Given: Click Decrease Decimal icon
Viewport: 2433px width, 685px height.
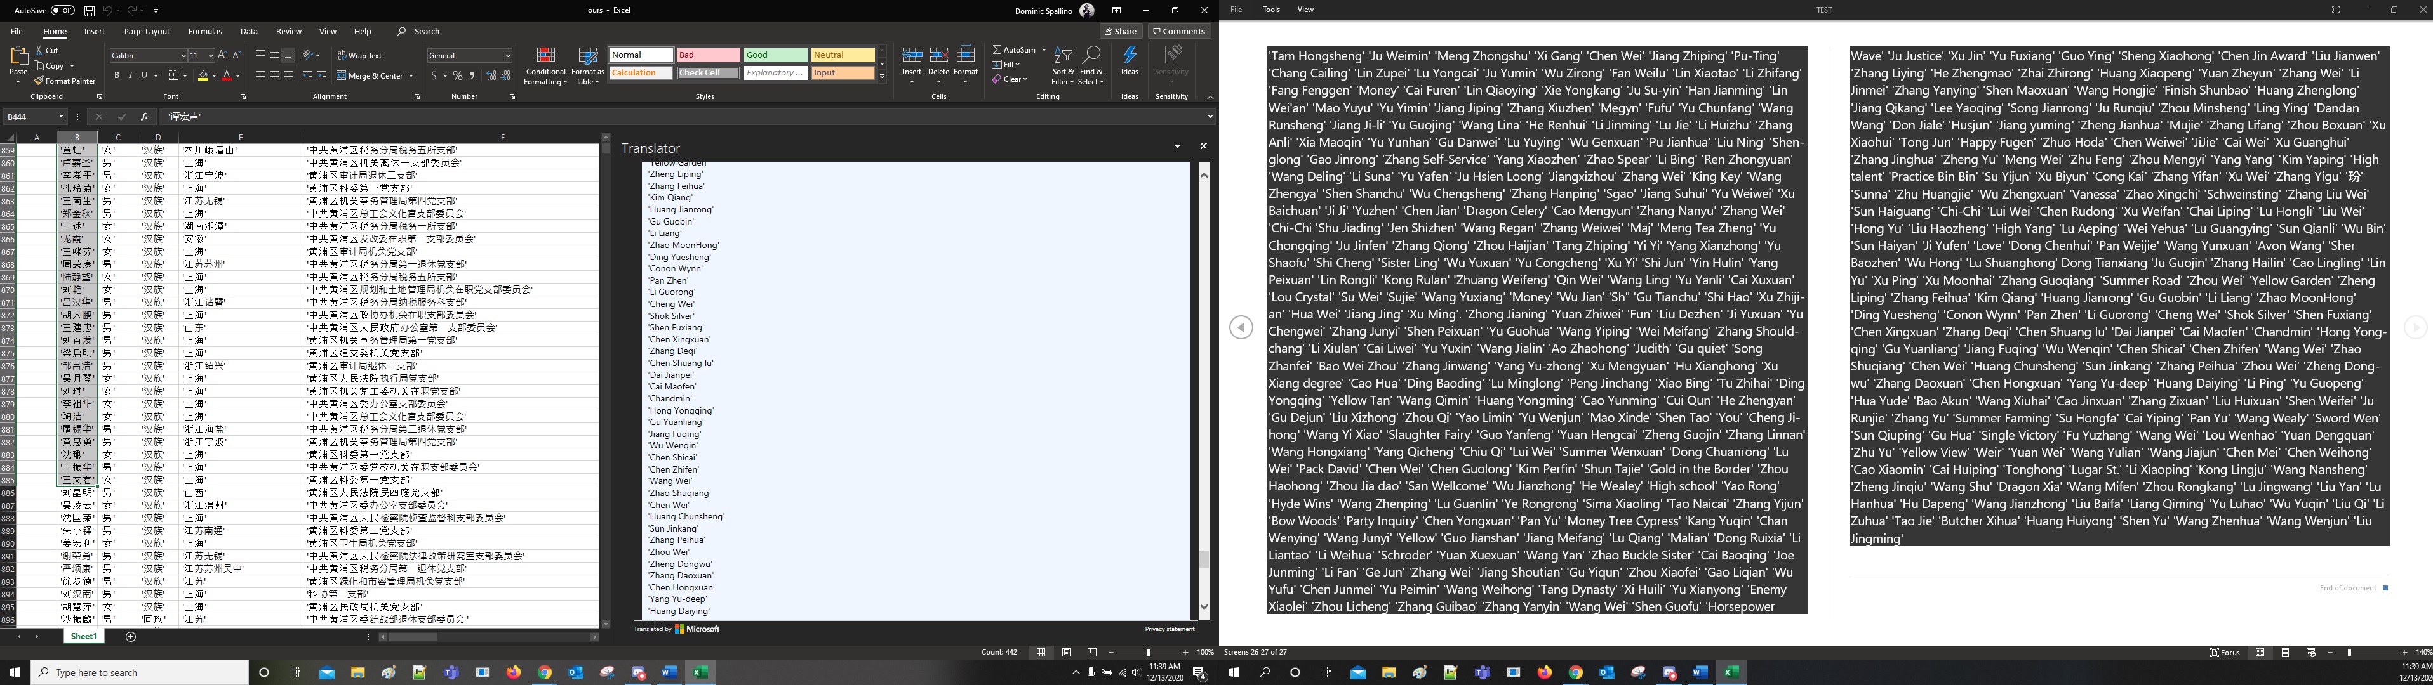Looking at the screenshot, I should pos(505,75).
